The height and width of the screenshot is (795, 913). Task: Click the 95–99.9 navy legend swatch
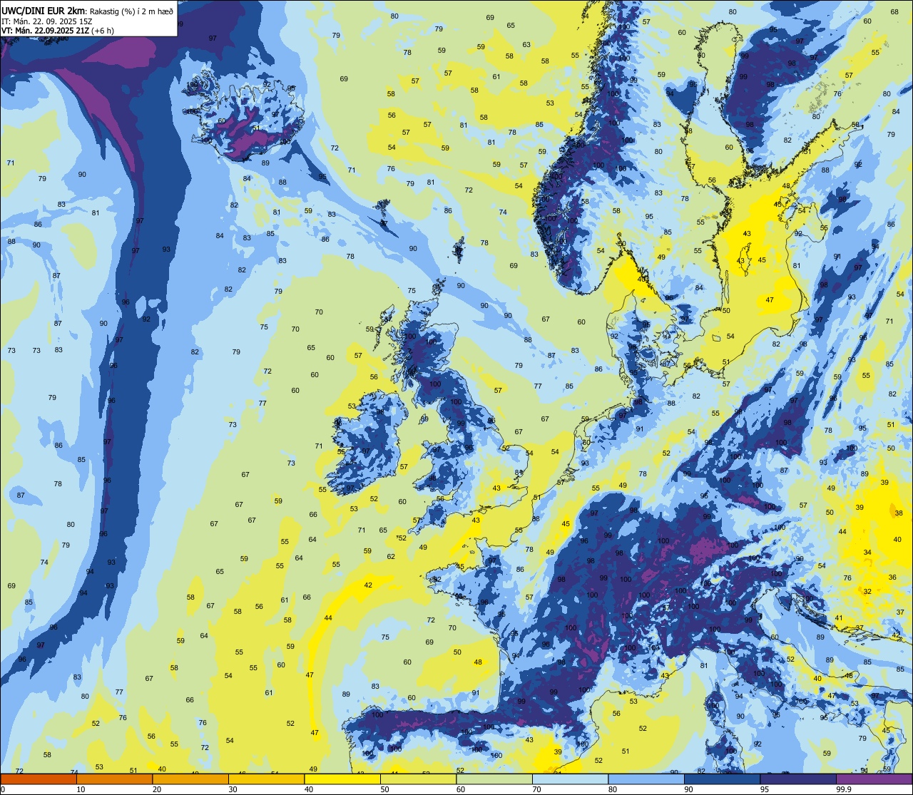[x=798, y=779]
